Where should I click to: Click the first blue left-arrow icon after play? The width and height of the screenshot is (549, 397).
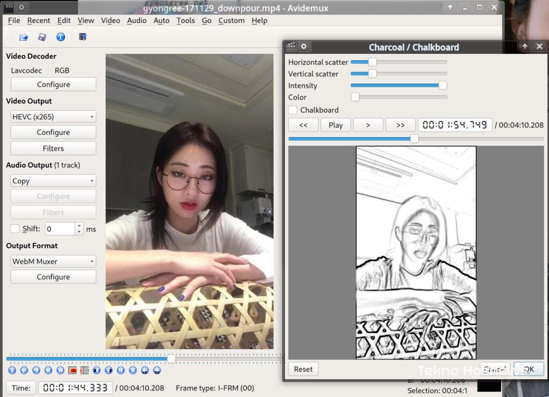coord(24,370)
